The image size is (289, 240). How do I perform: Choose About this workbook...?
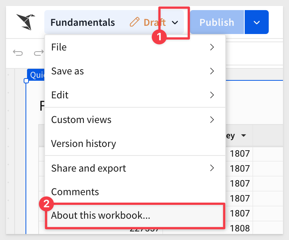pos(135,216)
